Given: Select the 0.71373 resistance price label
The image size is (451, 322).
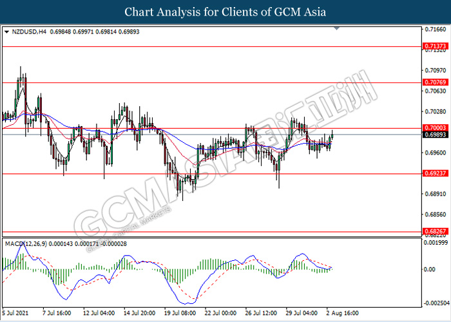Looking at the screenshot, I should (x=436, y=46).
